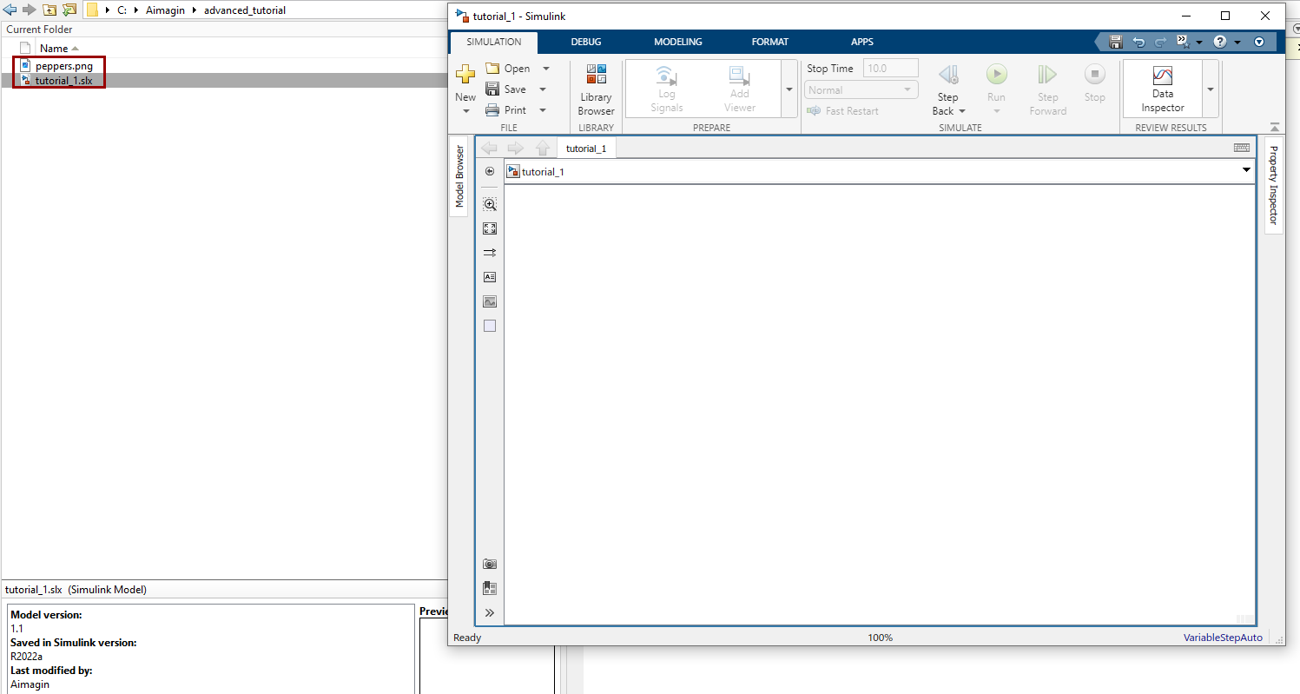Navigate forward arrow in Simulink canvas
This screenshot has height=694, width=1300.
516,149
